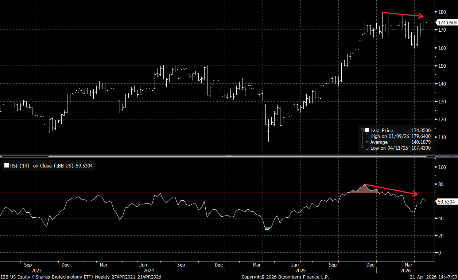Select the High marker icon in legend

coord(366,136)
